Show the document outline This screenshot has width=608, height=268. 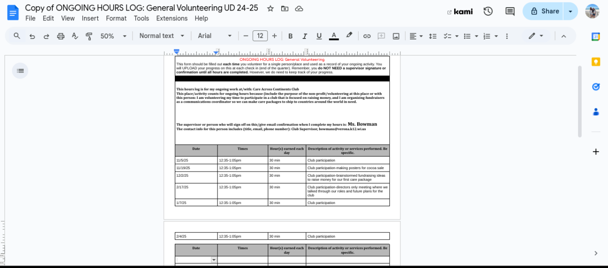pyautogui.click(x=20, y=71)
